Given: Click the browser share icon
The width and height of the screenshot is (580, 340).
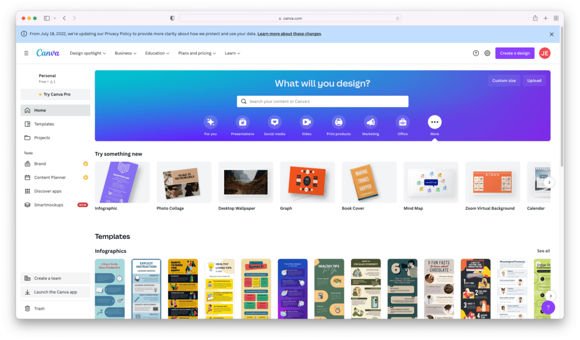Looking at the screenshot, I should click(x=535, y=18).
